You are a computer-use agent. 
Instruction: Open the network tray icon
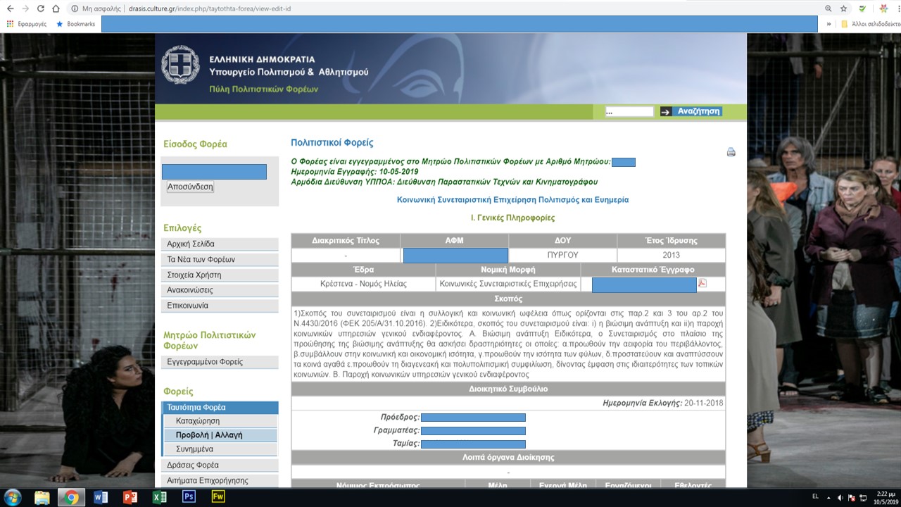point(864,497)
